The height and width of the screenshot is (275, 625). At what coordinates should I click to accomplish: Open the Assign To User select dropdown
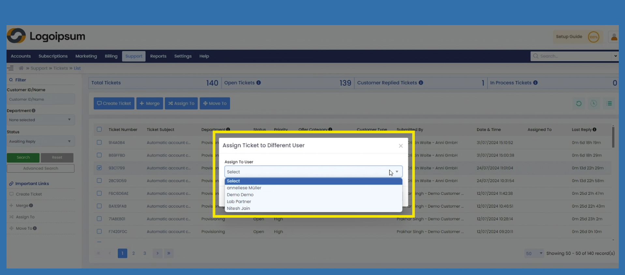[313, 172]
